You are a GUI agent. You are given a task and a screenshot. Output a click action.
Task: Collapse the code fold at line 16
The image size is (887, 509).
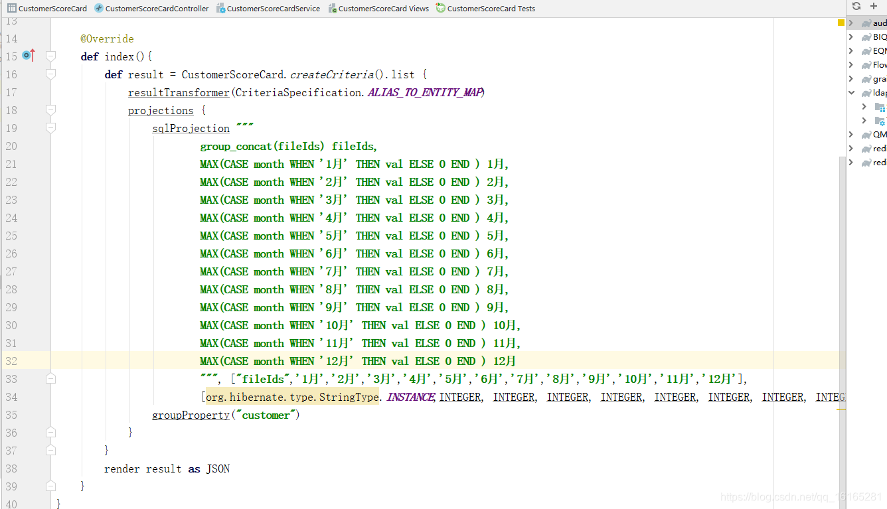pyautogui.click(x=50, y=74)
